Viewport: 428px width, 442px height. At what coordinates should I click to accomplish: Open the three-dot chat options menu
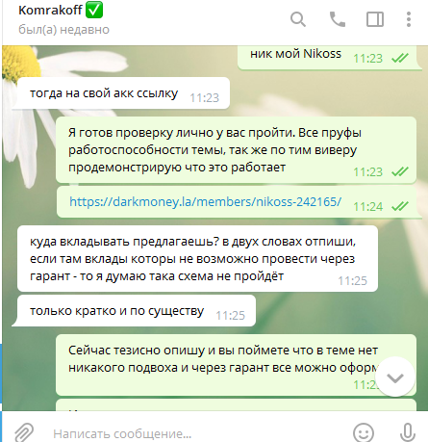pos(409,19)
